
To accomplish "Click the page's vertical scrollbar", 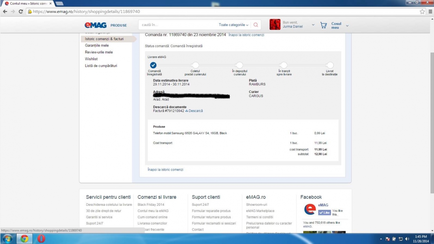I will click(x=432, y=122).
